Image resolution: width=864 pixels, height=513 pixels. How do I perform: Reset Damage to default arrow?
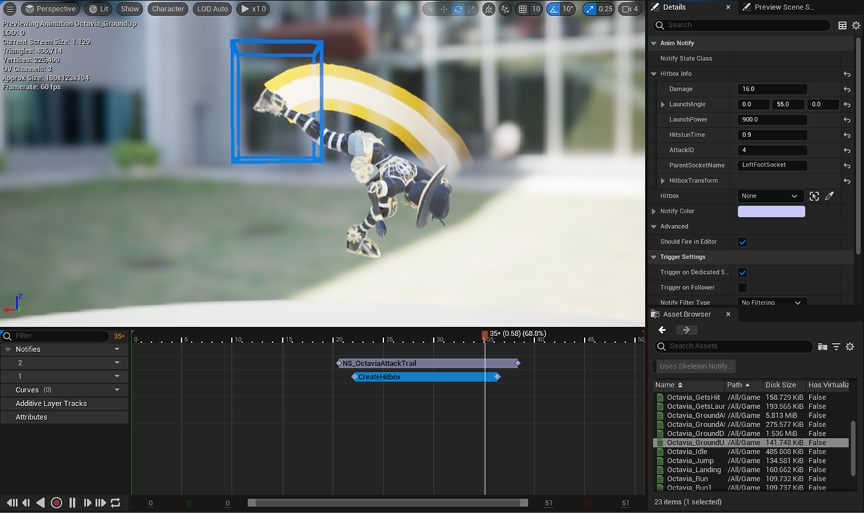846,89
